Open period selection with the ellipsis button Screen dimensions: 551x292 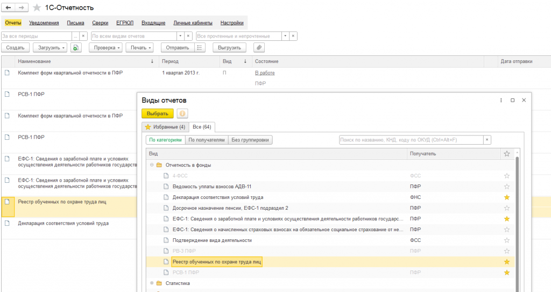(75, 36)
